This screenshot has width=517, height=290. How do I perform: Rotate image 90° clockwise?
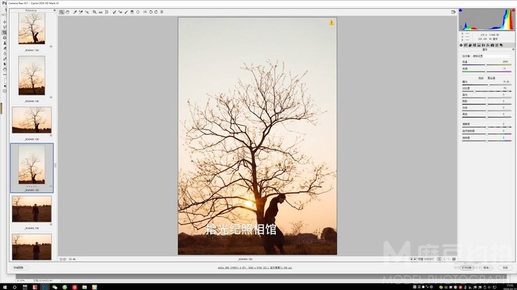156,11
